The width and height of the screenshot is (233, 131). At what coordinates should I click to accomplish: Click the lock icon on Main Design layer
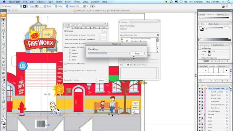tap(202, 108)
